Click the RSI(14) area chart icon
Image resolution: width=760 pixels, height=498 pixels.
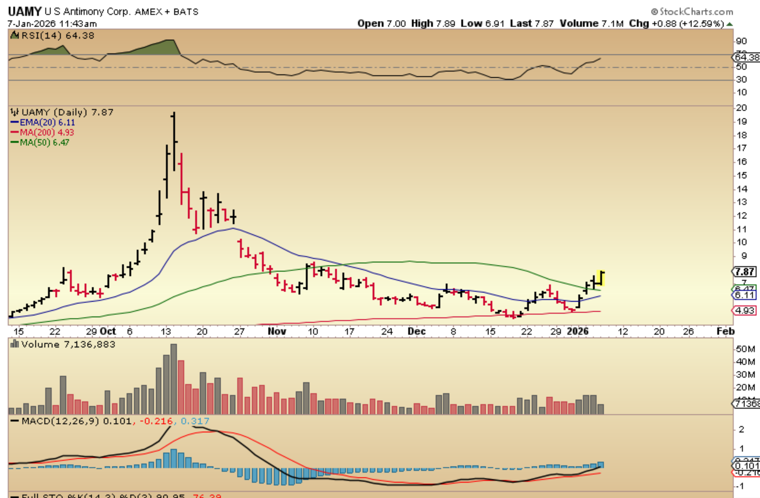coord(14,35)
